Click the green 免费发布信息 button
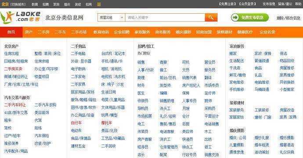303x158 pixels. point(250,18)
